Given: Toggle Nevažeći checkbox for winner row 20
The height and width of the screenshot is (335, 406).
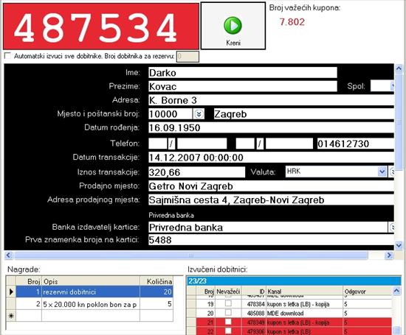Looking at the screenshot, I should 228,312.
